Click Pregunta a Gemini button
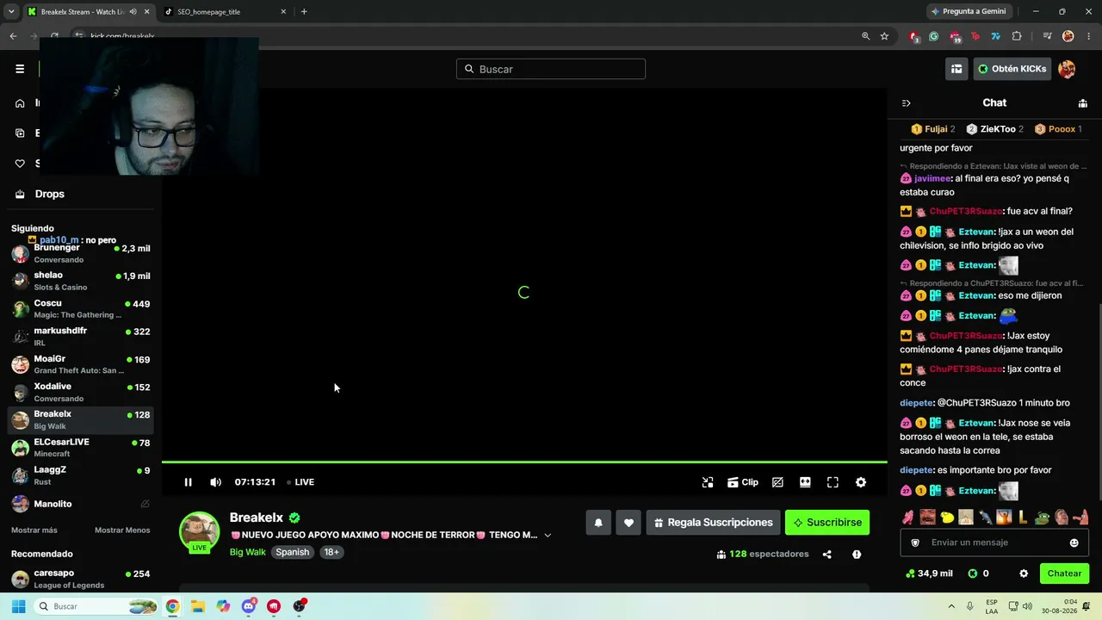Screen dimensions: 1102x620 point(968,11)
